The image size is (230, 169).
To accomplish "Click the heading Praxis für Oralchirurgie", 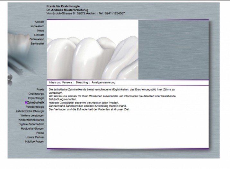I will tap(63, 6).
